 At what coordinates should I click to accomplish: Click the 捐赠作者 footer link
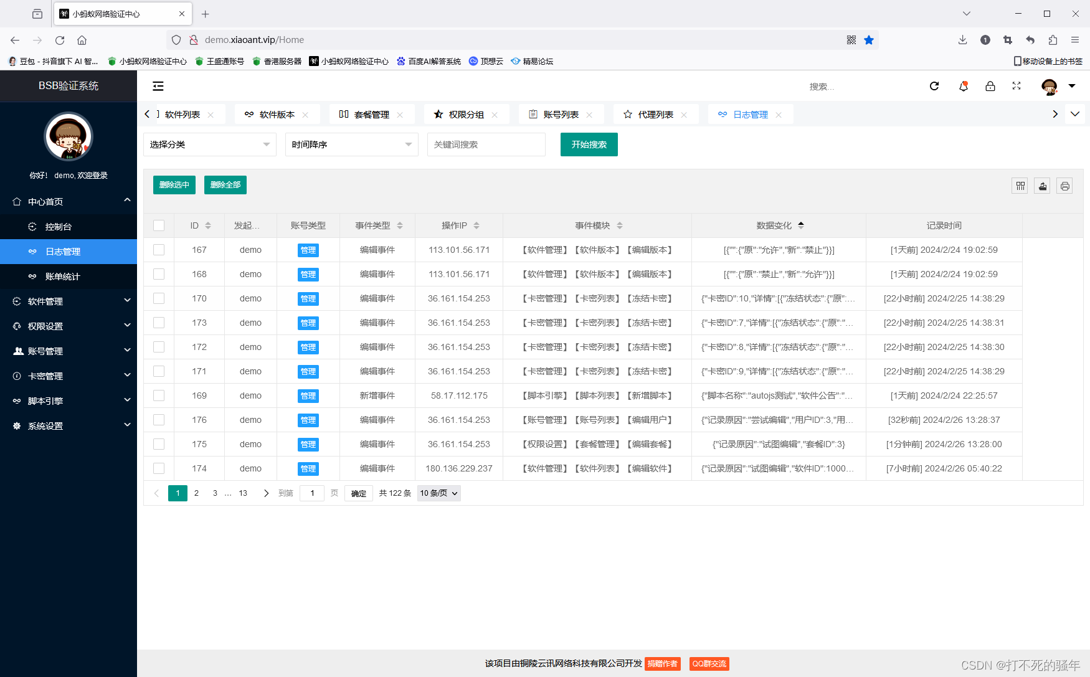coord(663,664)
